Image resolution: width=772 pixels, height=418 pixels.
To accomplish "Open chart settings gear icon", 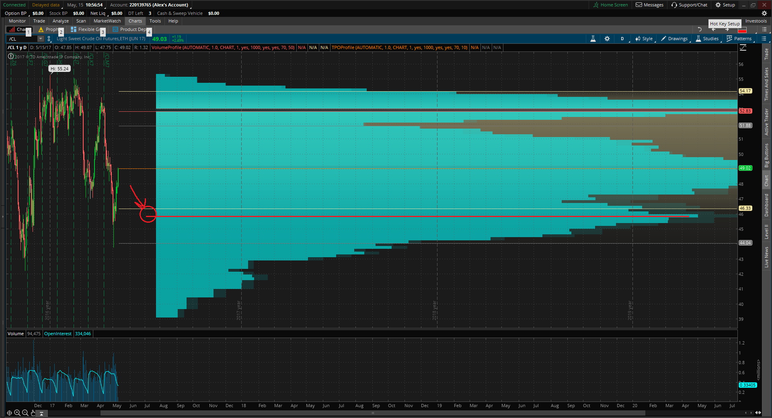I will 607,39.
